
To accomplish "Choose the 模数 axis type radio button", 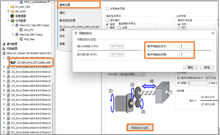I will pos(107,28).
